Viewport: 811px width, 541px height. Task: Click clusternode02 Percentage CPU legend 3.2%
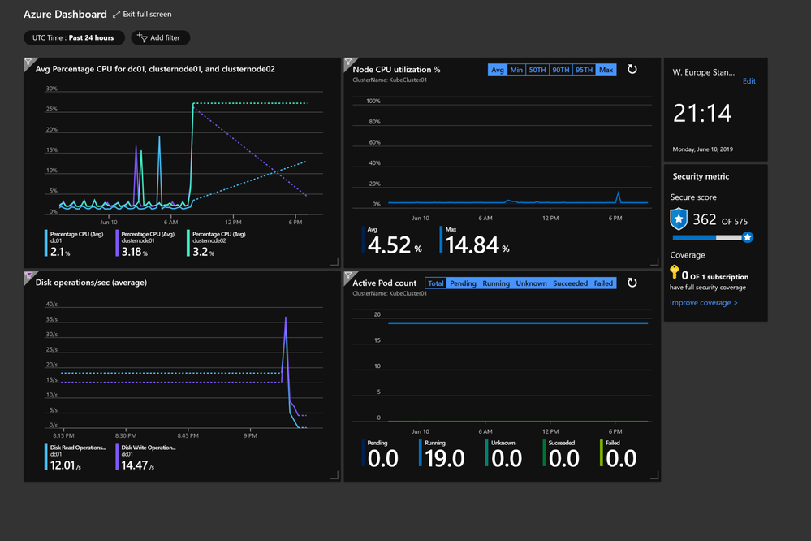tap(217, 244)
